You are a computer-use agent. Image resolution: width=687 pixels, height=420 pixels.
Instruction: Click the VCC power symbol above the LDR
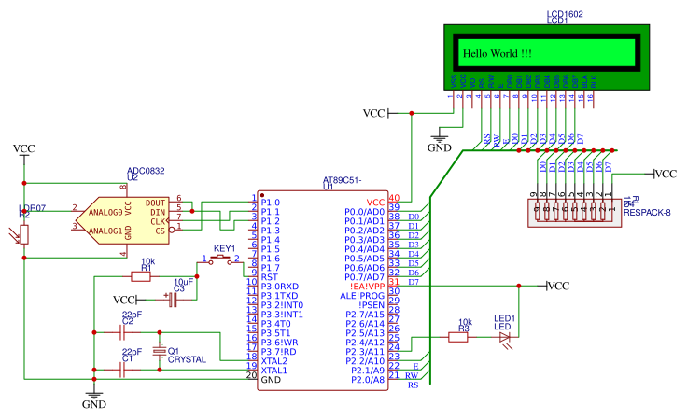coord(23,151)
